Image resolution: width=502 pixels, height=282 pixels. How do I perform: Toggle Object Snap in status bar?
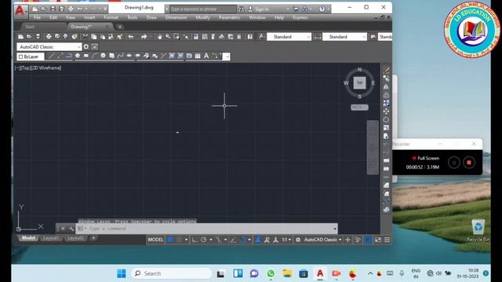click(242, 240)
